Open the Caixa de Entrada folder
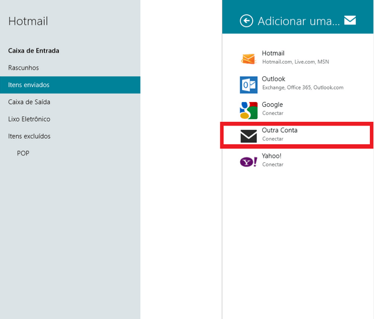This screenshot has width=374, height=319. pyautogui.click(x=34, y=50)
